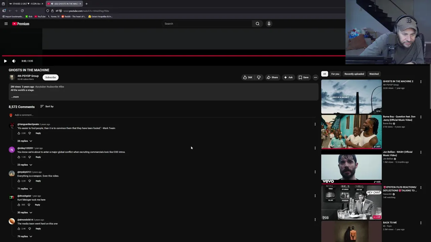Open the 4th PSYOP Group channel name
Viewport: 431px width, 242px height.
tap(28, 76)
